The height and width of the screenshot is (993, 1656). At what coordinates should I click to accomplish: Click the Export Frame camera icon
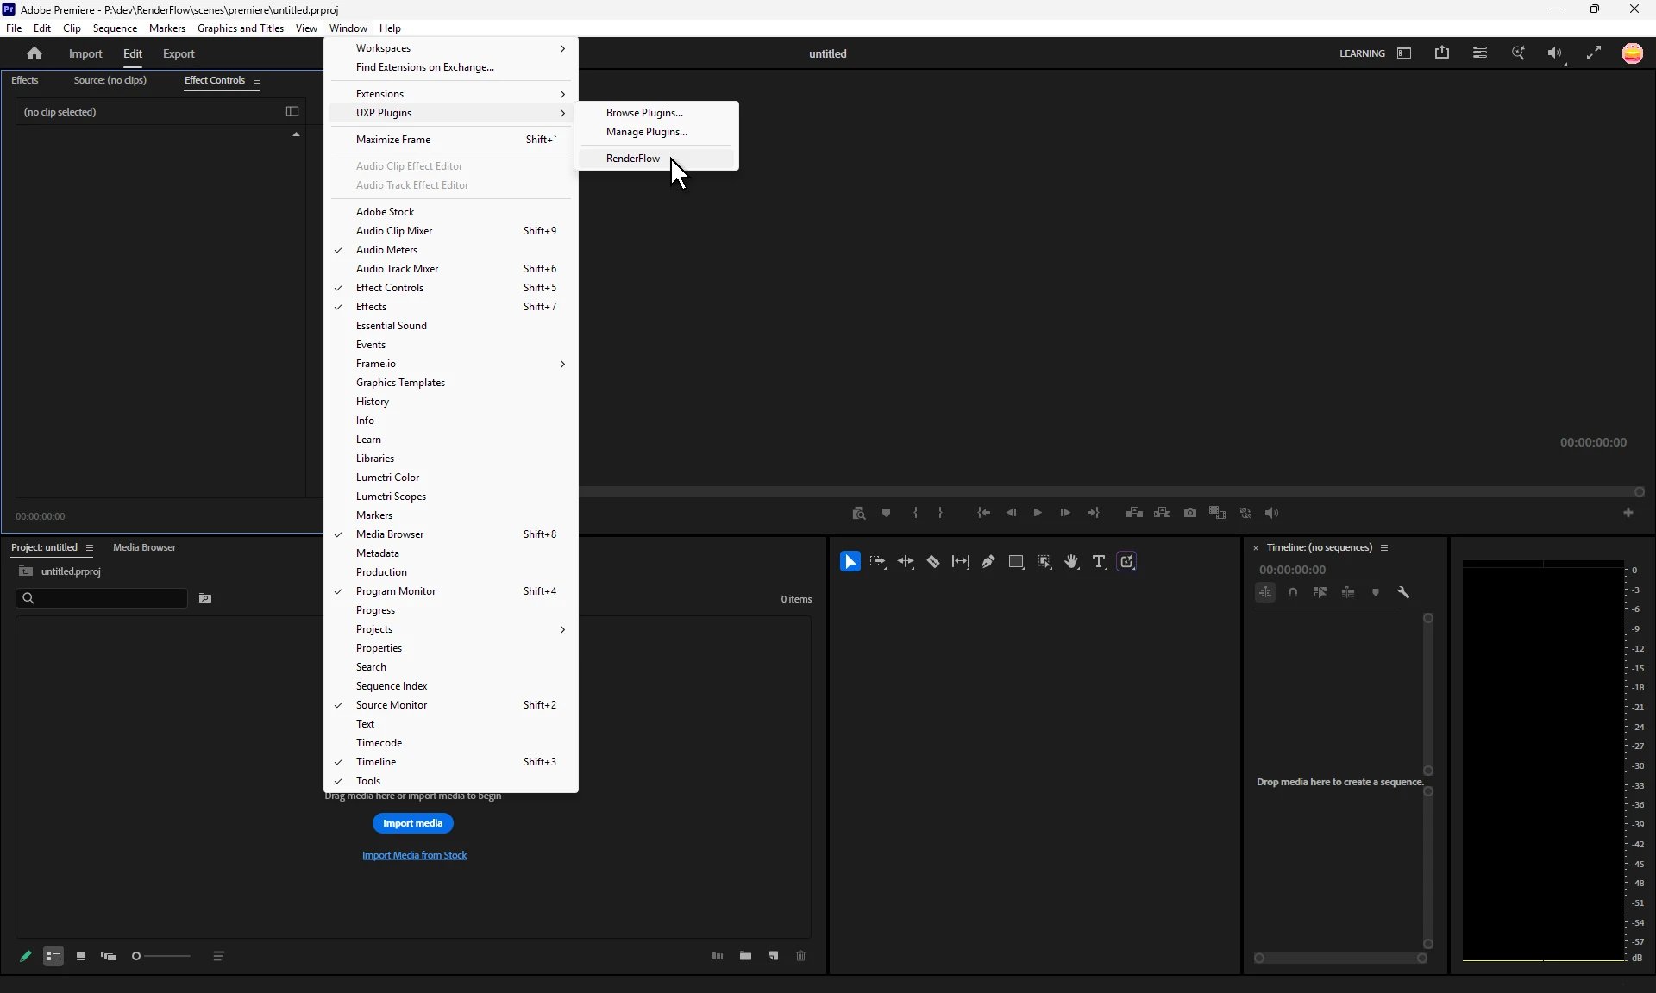point(1190,513)
